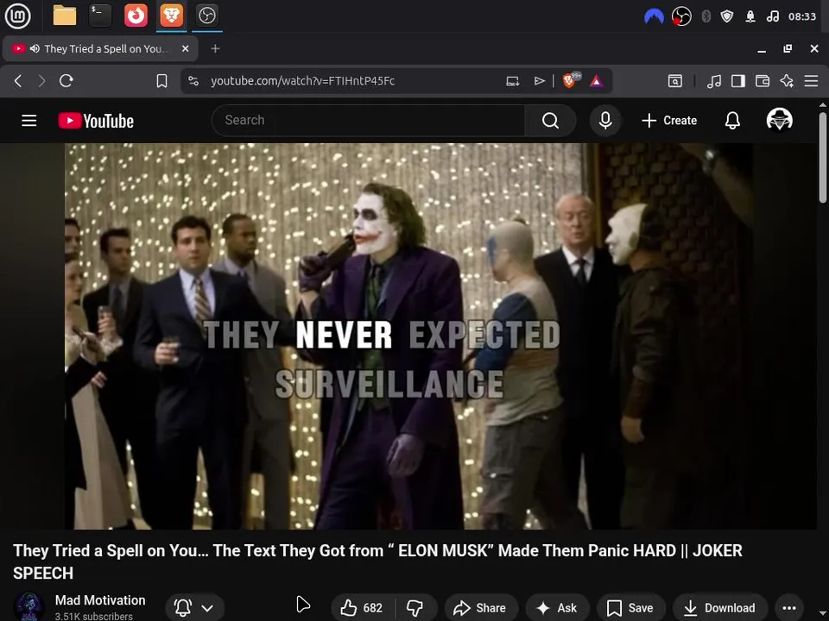Image resolution: width=829 pixels, height=621 pixels.
Task: Pause the Joker video in the player
Action: pos(408,336)
